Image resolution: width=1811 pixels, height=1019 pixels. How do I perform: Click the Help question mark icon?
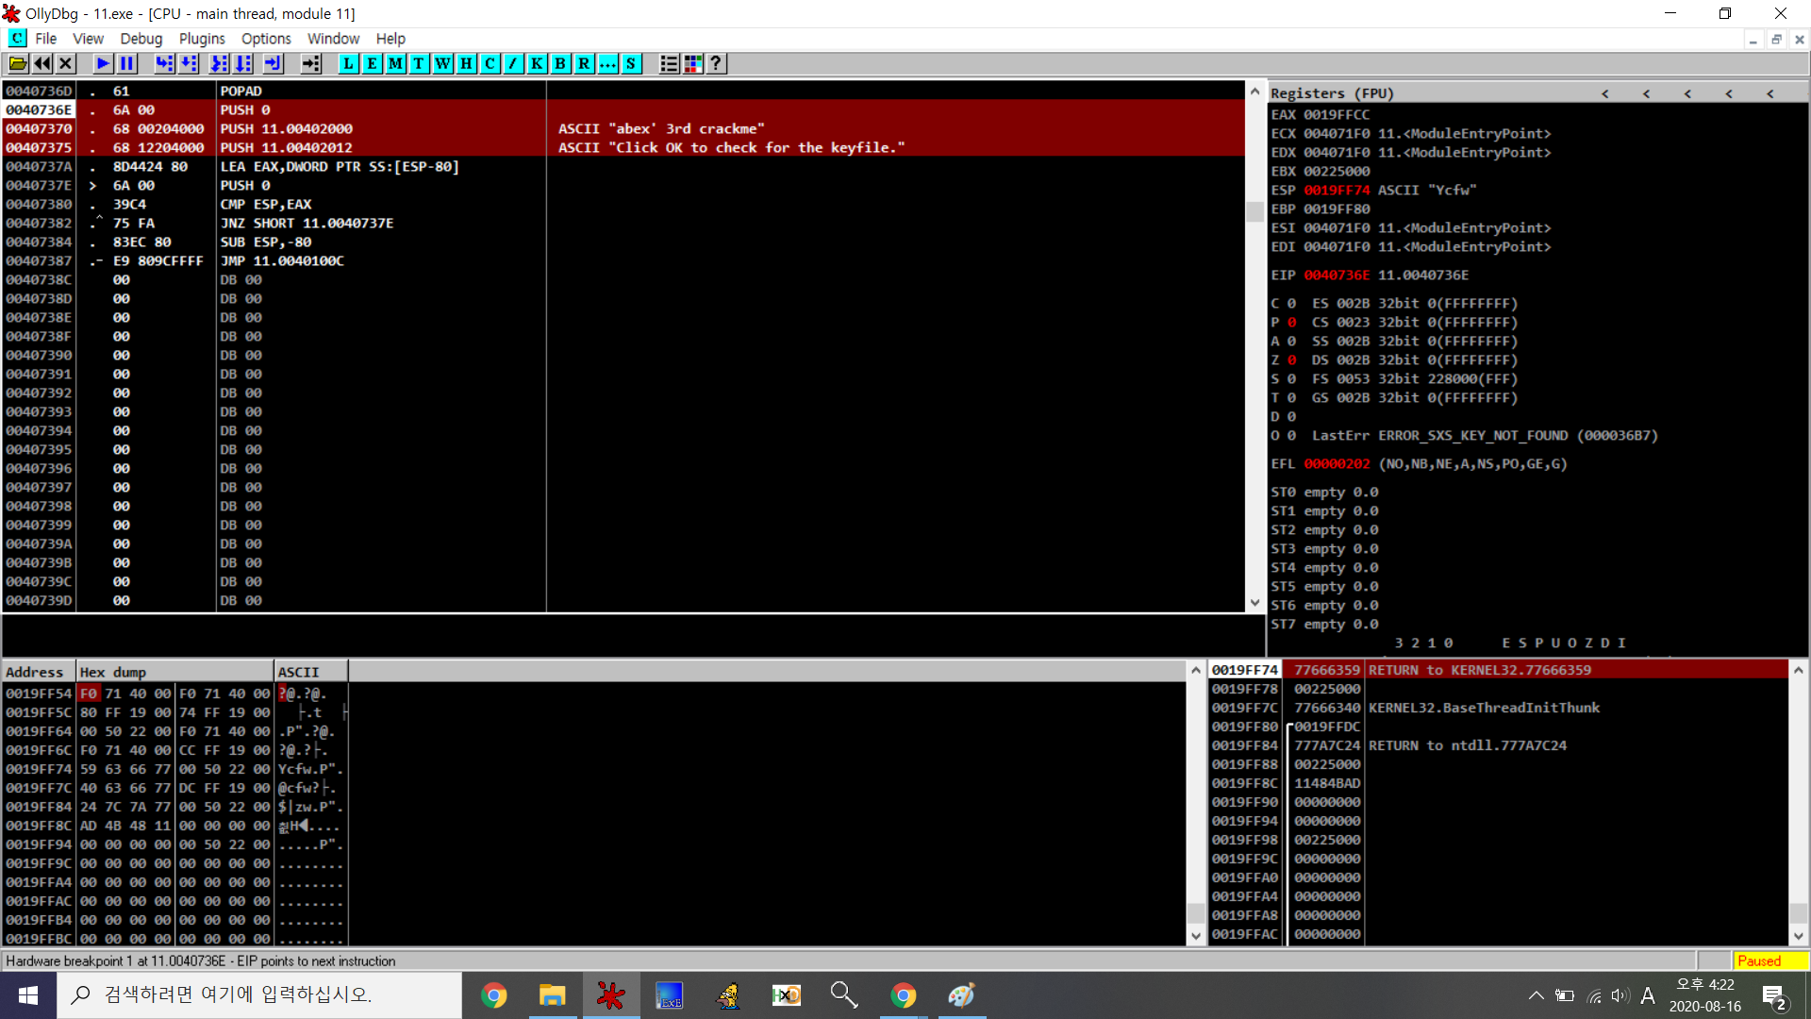(x=716, y=63)
